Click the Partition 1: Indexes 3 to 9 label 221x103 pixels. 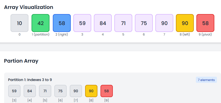[30, 80]
